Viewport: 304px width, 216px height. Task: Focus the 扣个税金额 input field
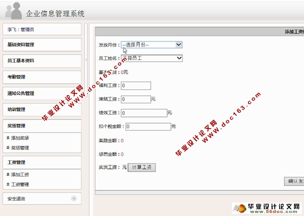[x=149, y=127]
